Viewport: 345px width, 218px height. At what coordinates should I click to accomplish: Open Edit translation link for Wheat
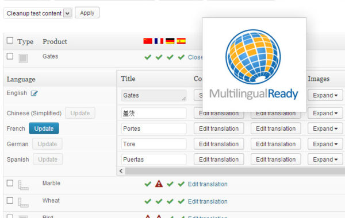pos(208,201)
